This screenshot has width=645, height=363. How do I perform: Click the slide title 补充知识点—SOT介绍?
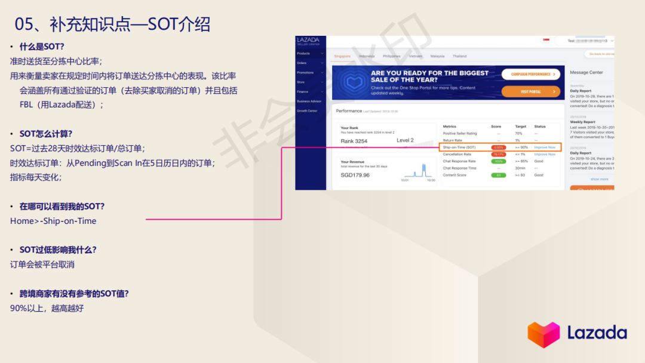tap(130, 24)
